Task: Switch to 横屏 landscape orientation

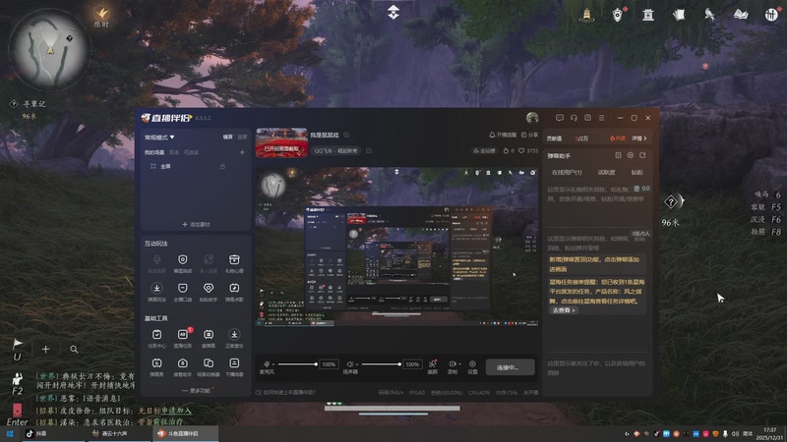Action: 228,137
